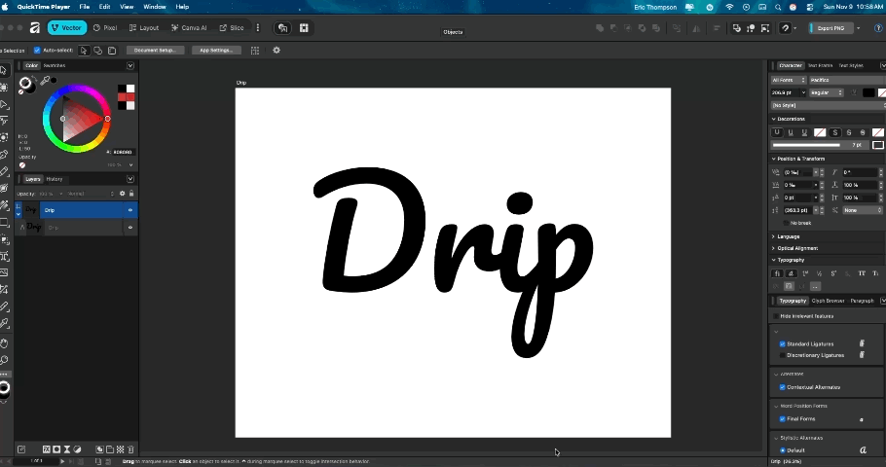Click the hex color value field
The image size is (886, 467).
(x=122, y=152)
